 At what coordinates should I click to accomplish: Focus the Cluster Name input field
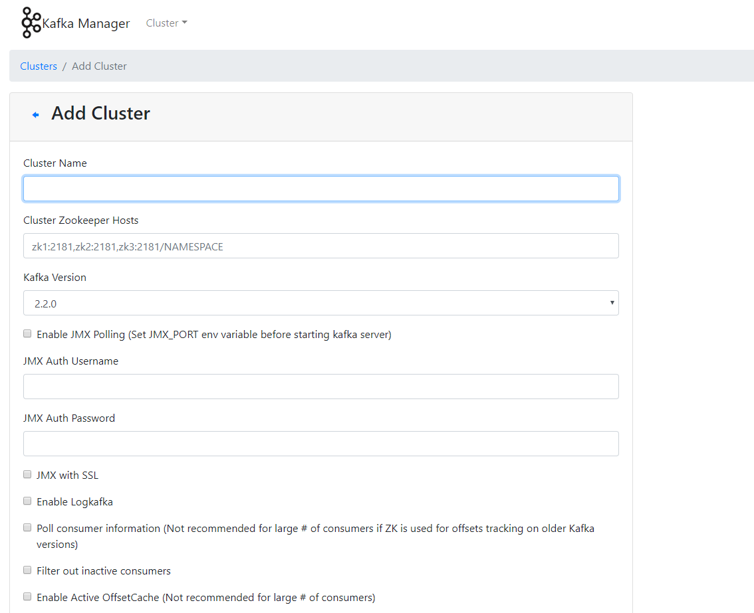[320, 189]
